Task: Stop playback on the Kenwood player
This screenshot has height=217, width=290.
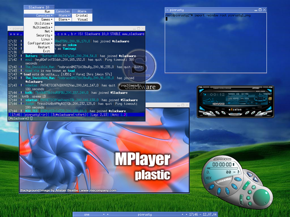Action: click(223, 113)
